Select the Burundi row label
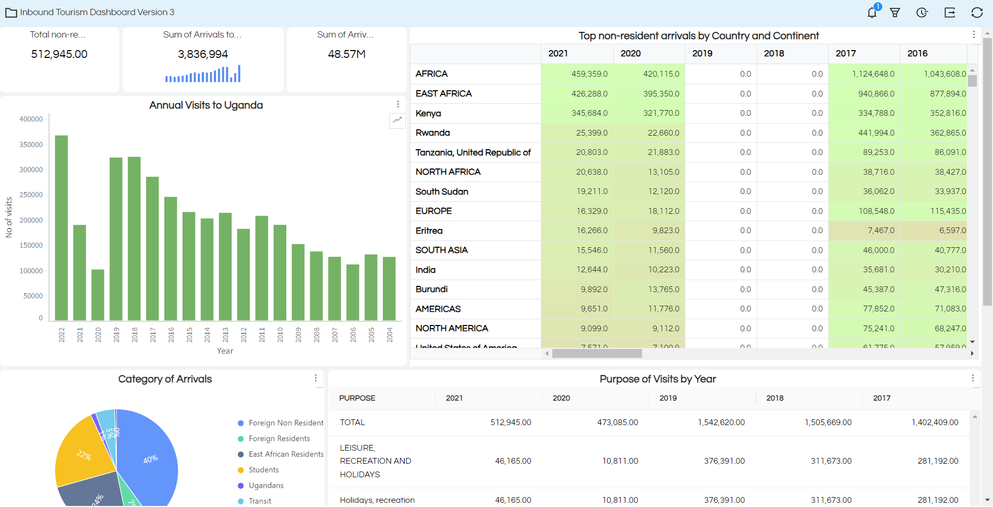Image resolution: width=993 pixels, height=507 pixels. [431, 289]
